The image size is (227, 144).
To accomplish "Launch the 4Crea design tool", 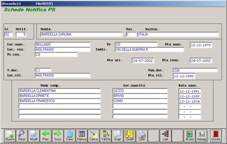I will pyautogui.click(x=190, y=136).
